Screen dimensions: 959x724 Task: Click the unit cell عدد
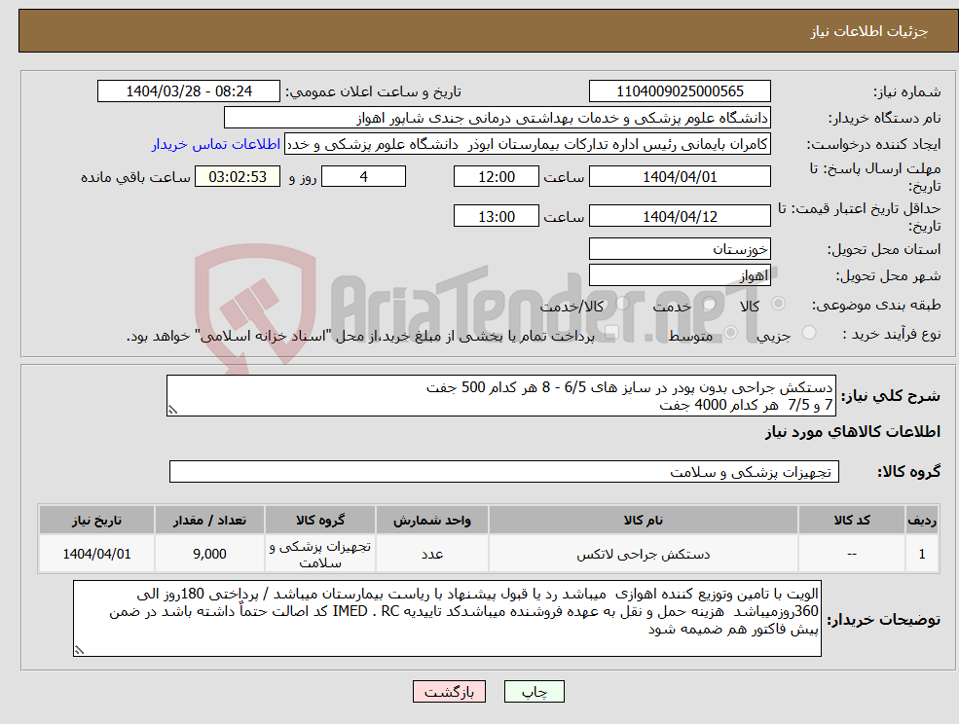(x=432, y=554)
